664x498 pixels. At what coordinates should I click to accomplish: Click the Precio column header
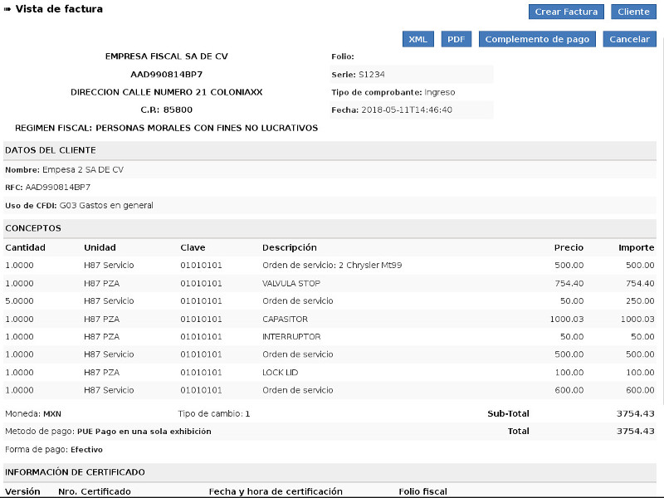click(569, 247)
